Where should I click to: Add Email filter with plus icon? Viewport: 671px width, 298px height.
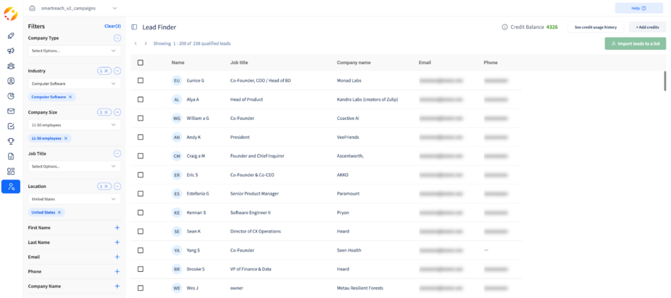pos(117,257)
